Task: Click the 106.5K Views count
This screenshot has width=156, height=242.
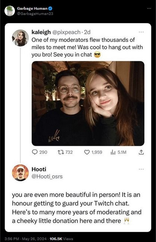Action: [x=61, y=239]
